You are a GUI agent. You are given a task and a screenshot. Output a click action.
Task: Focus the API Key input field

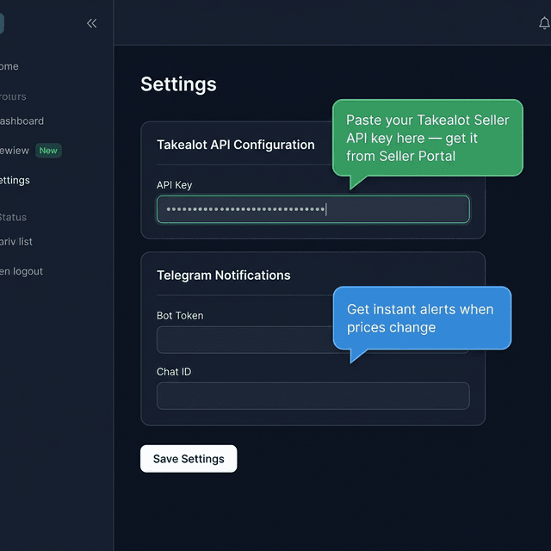313,209
